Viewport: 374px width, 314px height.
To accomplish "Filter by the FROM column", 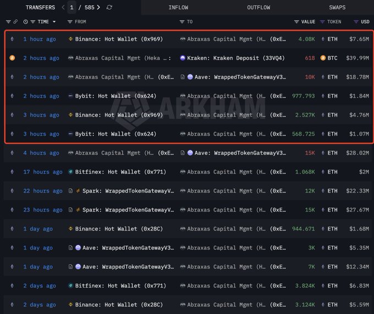I will click(70, 21).
